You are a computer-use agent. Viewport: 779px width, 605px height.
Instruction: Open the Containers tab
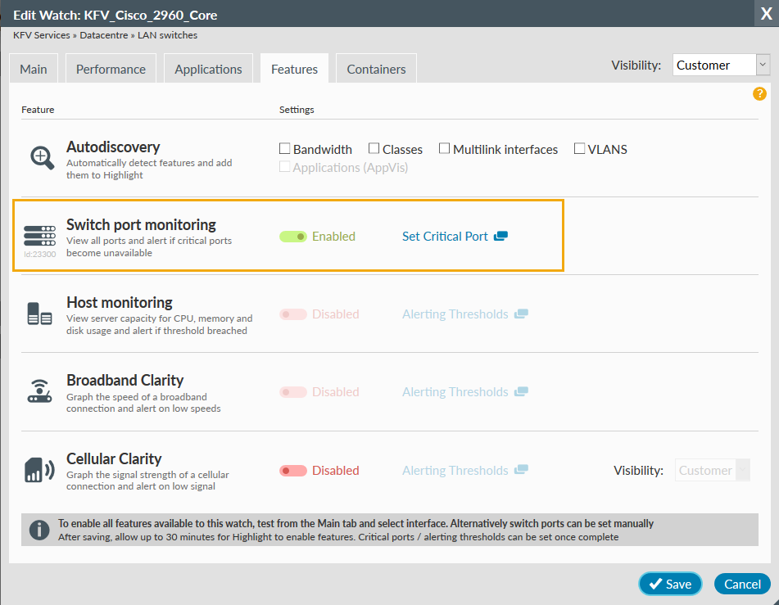tap(375, 69)
